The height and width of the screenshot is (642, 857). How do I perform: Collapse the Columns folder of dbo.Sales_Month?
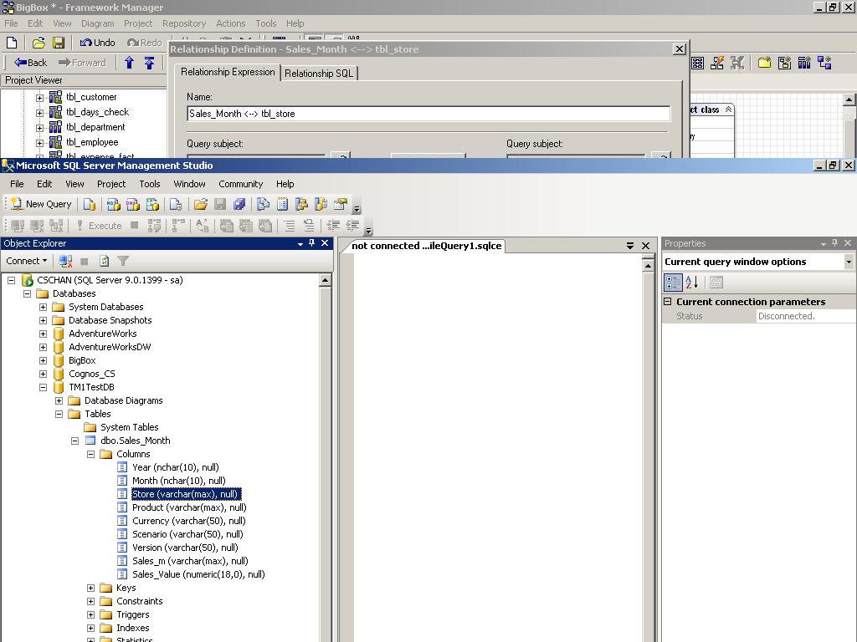[x=90, y=454]
